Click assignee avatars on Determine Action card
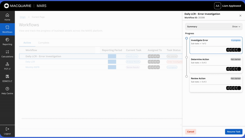Screen dimensions: 245x138 [x=233, y=69]
